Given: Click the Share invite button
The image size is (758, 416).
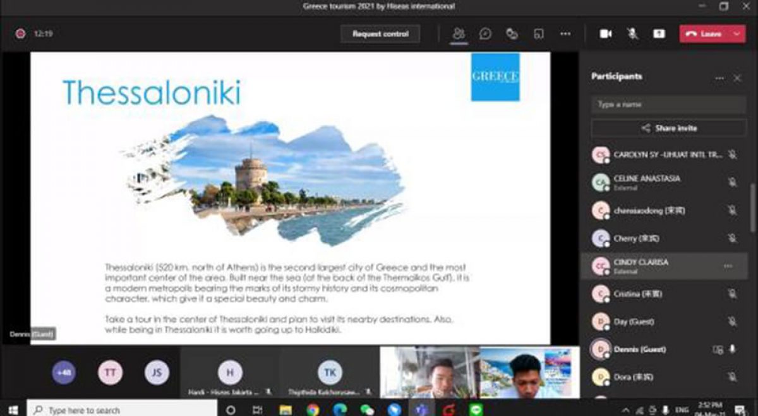Looking at the screenshot, I should (x=668, y=128).
